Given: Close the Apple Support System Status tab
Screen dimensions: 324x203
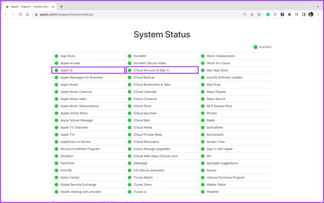Looking at the screenshot, I should [53, 6].
